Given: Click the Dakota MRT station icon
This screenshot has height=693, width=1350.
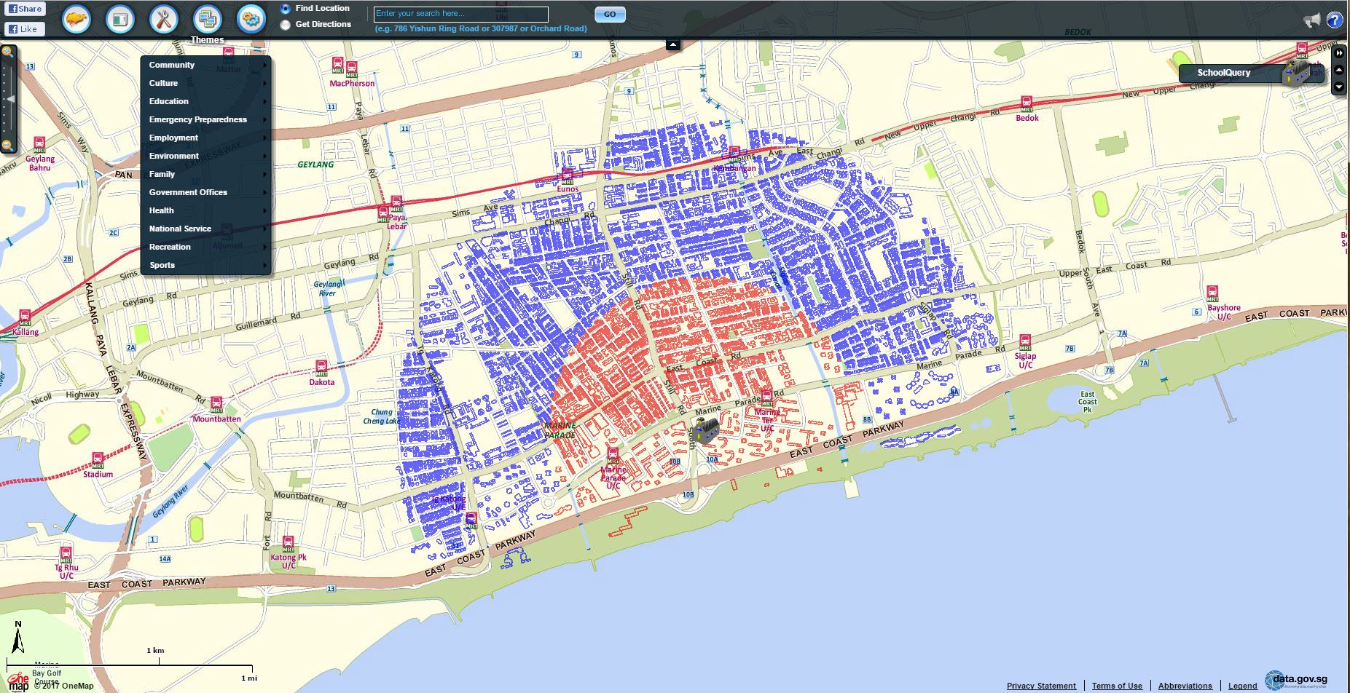Looking at the screenshot, I should (321, 368).
